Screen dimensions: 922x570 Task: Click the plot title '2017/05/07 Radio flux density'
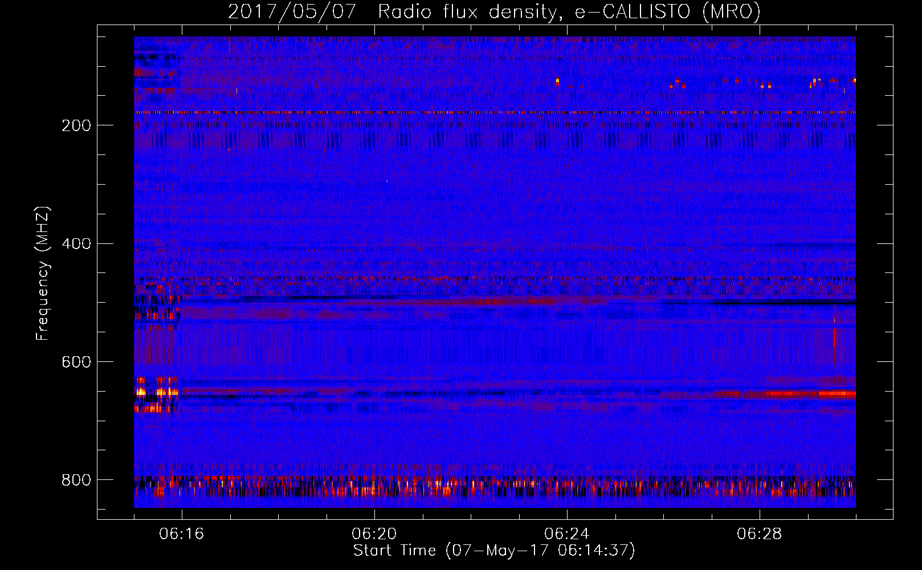tap(392, 11)
